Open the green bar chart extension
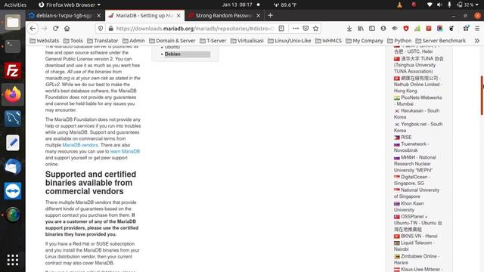Image resolution: width=484 pixels, height=272 pixels. pos(417,29)
